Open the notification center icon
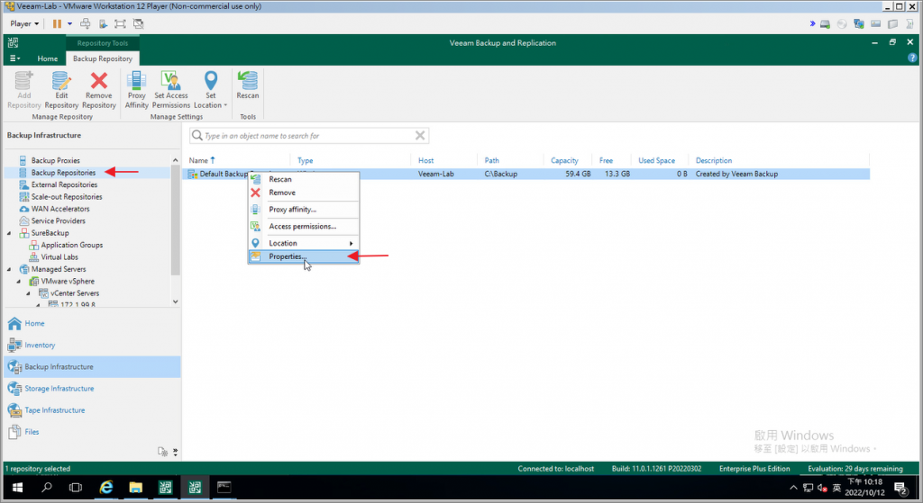Screen dimensions: 923x503 click(x=900, y=488)
